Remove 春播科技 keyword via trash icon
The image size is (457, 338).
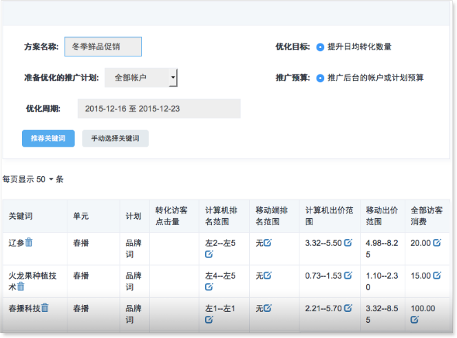point(45,308)
